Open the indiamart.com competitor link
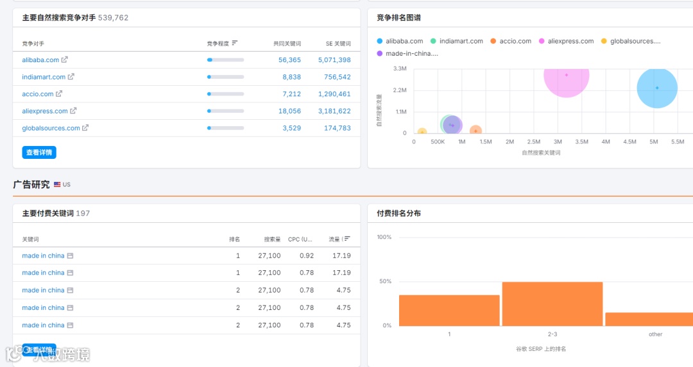Viewport: 693px width, 367px height. pos(44,77)
